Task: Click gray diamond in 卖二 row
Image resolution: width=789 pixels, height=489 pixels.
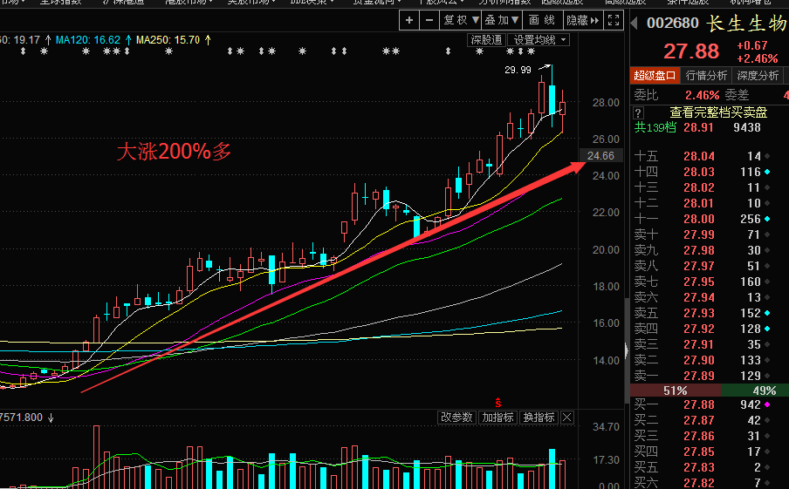Action: click(x=767, y=360)
